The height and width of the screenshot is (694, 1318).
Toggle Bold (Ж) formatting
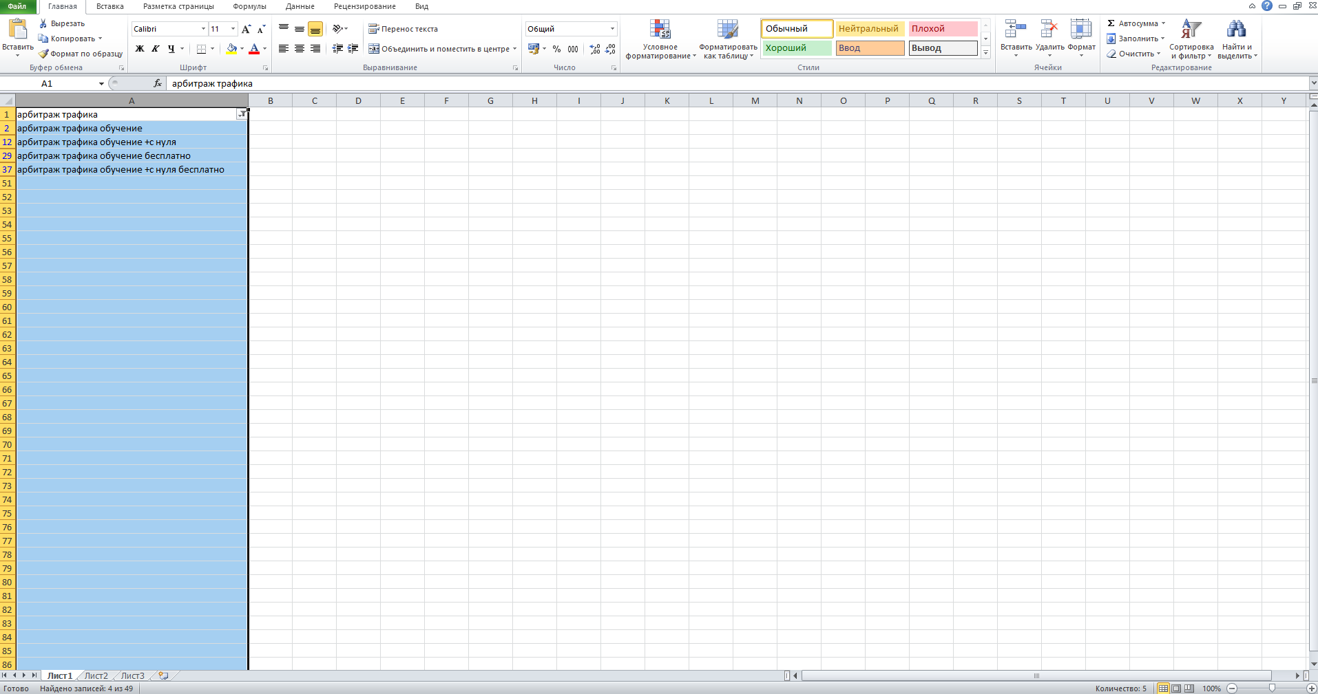tap(140, 49)
